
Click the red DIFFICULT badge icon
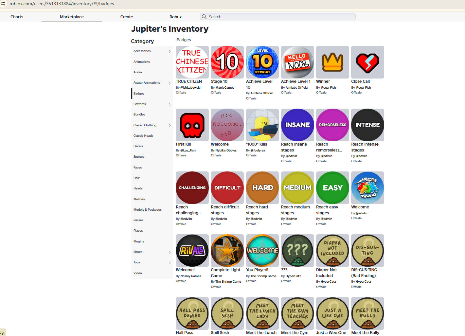(x=227, y=188)
